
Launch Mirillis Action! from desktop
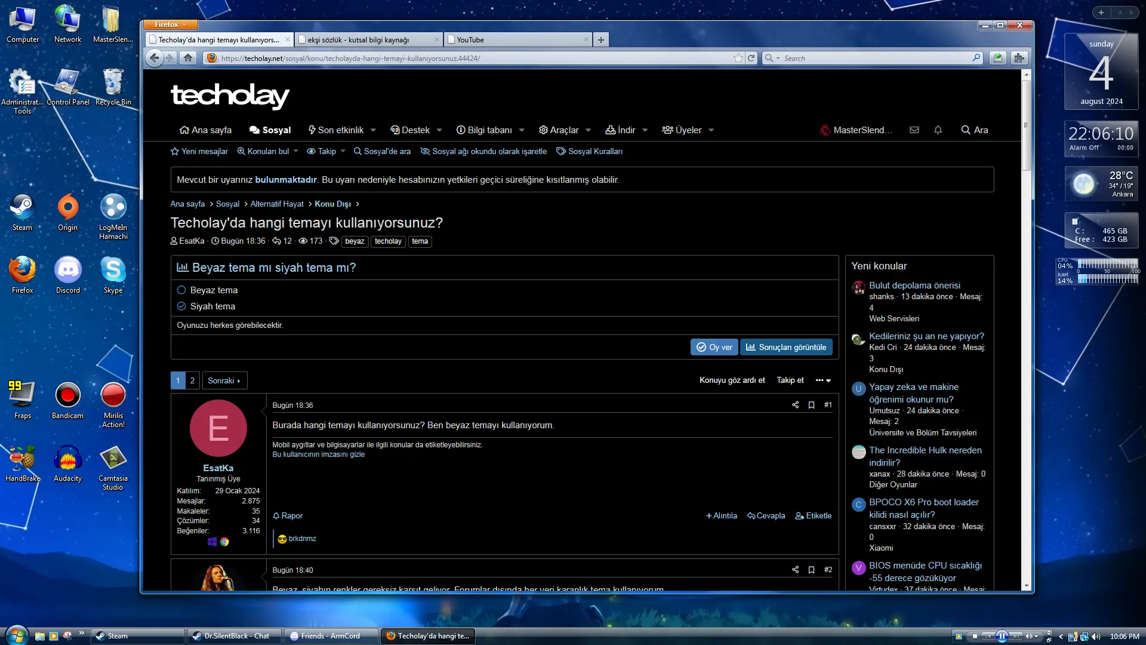click(x=113, y=404)
